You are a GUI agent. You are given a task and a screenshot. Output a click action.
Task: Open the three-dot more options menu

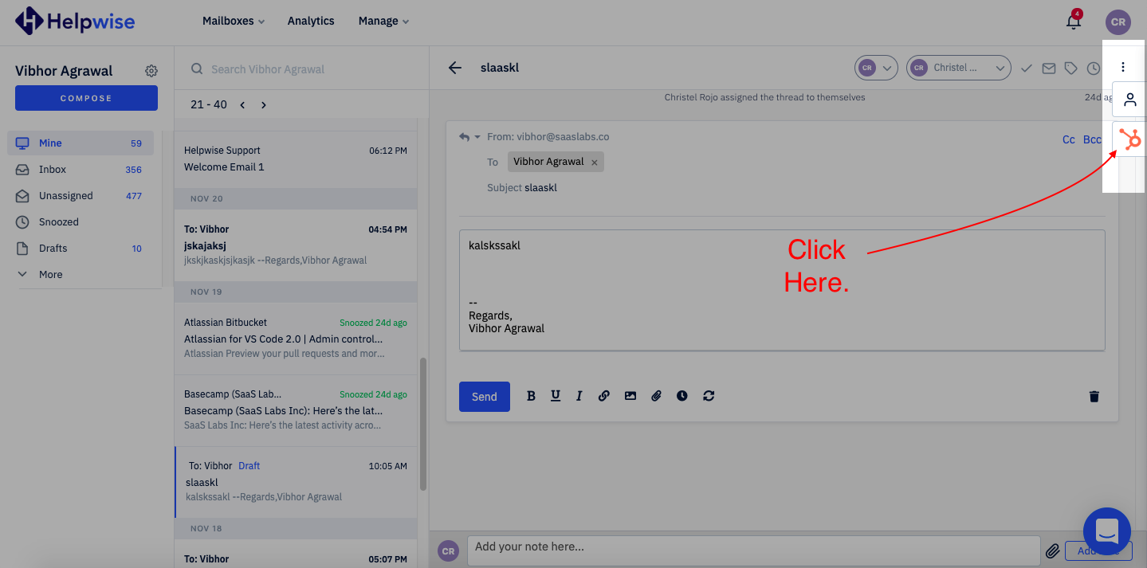tap(1123, 67)
